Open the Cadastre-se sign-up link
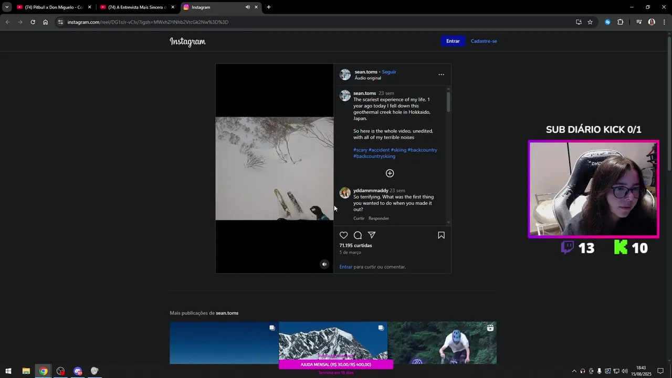Screen dimensions: 672x378 tap(484, 41)
